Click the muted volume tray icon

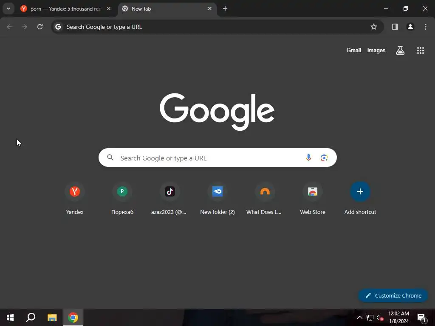click(380, 318)
